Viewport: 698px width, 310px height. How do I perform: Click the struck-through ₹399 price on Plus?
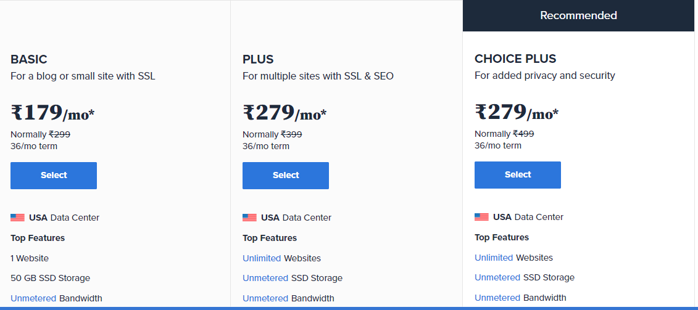tap(291, 134)
